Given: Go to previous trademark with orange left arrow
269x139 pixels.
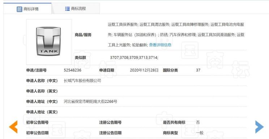Looking at the screenshot, I should 13,127.
